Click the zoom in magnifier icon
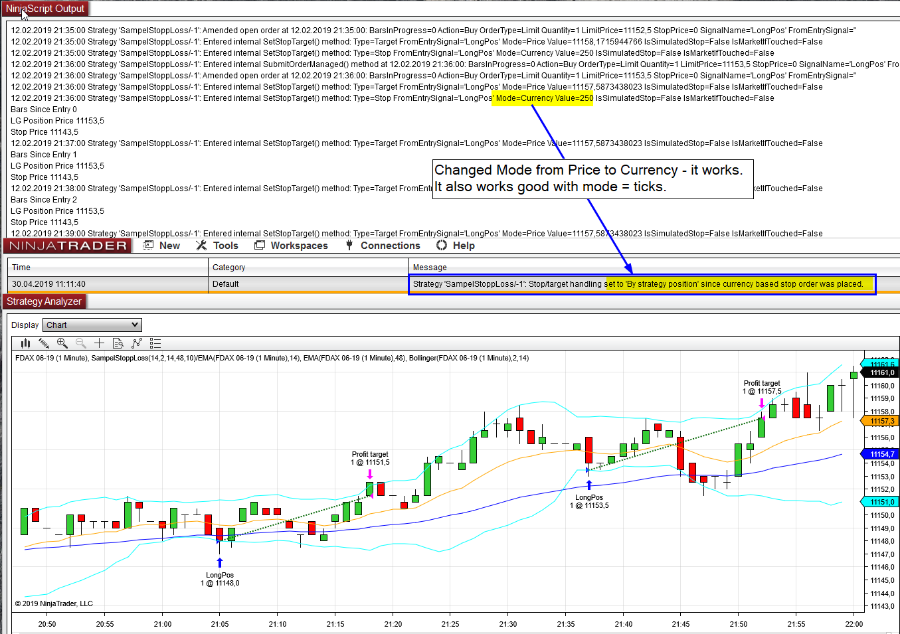 (62, 343)
